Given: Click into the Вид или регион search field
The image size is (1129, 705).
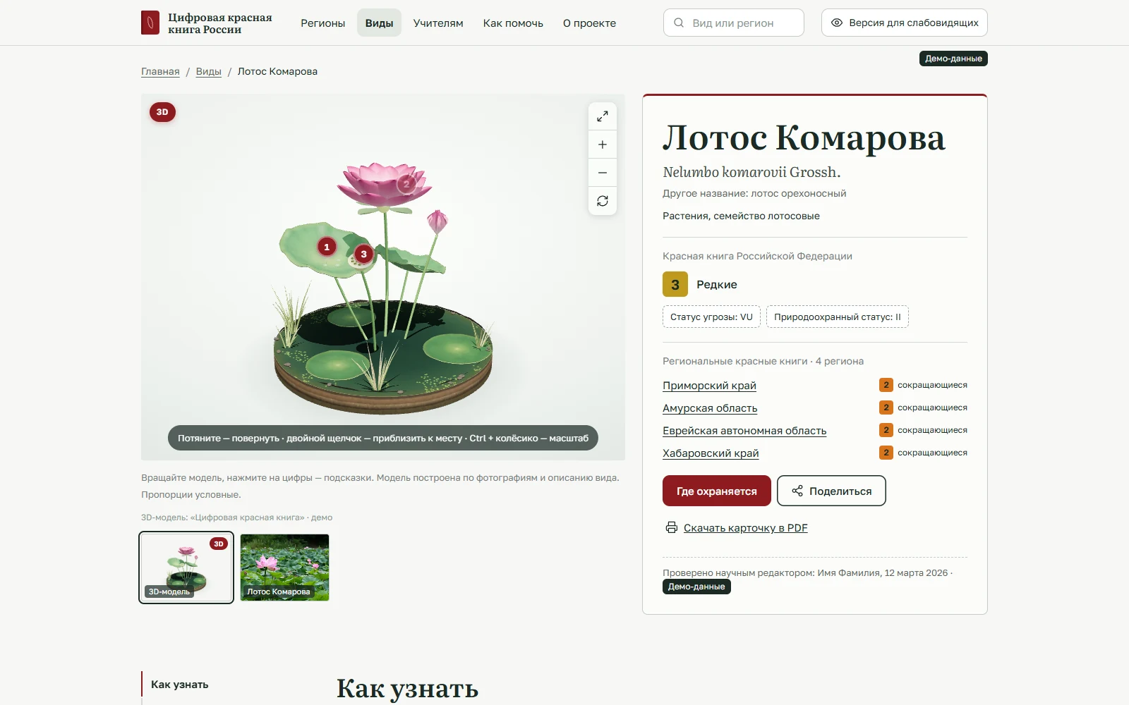Looking at the screenshot, I should click(x=734, y=23).
